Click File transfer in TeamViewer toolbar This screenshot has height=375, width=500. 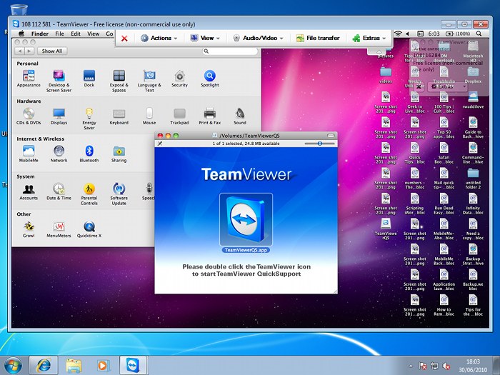318,38
